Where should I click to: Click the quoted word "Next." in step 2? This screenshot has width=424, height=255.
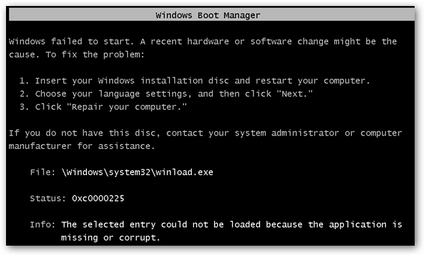pos(294,93)
